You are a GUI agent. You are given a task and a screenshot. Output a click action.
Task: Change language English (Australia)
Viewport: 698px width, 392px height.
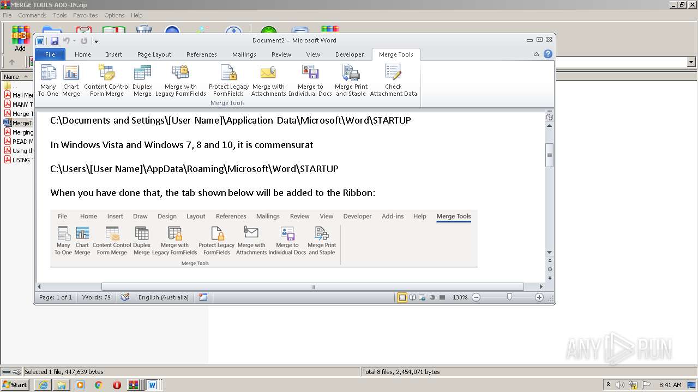(164, 297)
